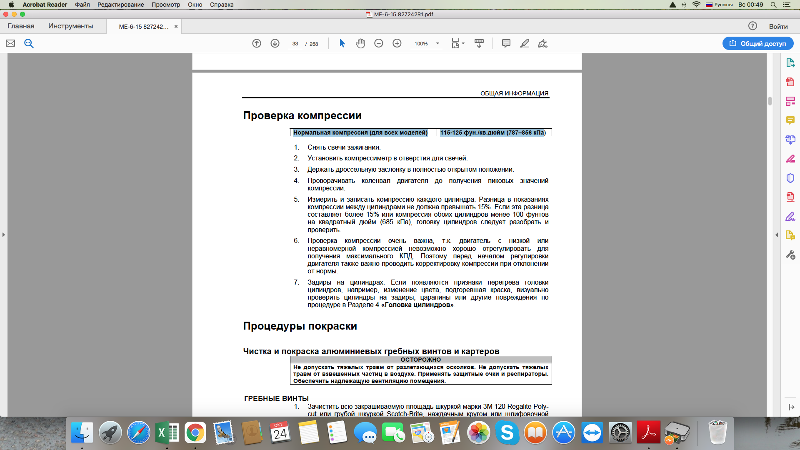800x450 pixels.
Task: Zoom out with the minus icon
Action: tap(379, 43)
